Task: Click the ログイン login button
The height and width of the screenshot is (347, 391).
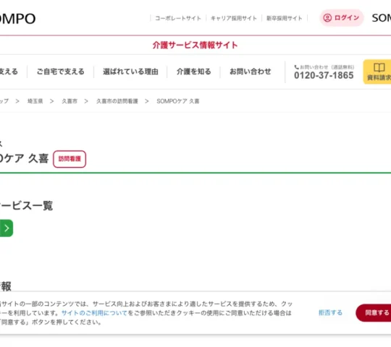Action: pos(341,17)
